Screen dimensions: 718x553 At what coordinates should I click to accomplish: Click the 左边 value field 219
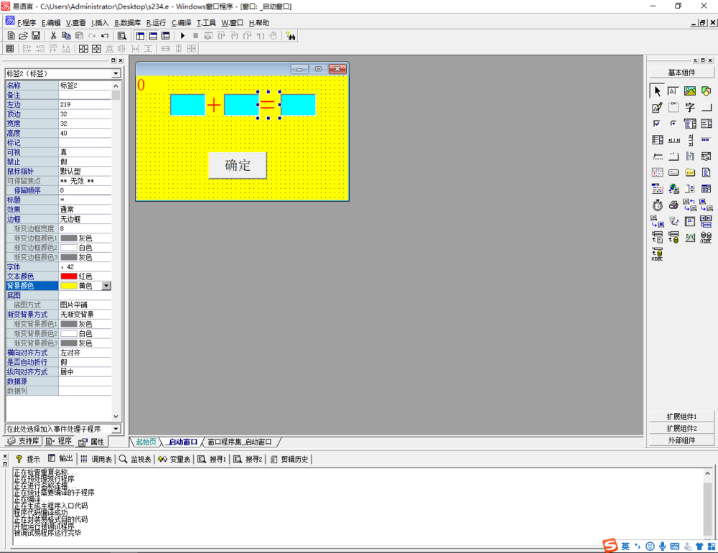[85, 104]
